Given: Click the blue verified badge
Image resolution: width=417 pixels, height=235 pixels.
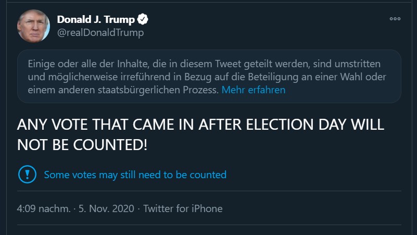Looking at the screenshot, I should click(x=143, y=19).
